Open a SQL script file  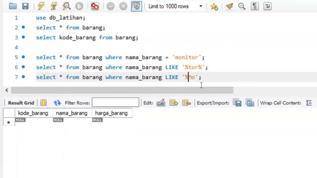[13, 6]
